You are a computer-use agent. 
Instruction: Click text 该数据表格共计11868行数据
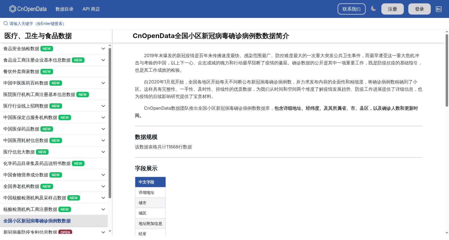[x=163, y=147]
